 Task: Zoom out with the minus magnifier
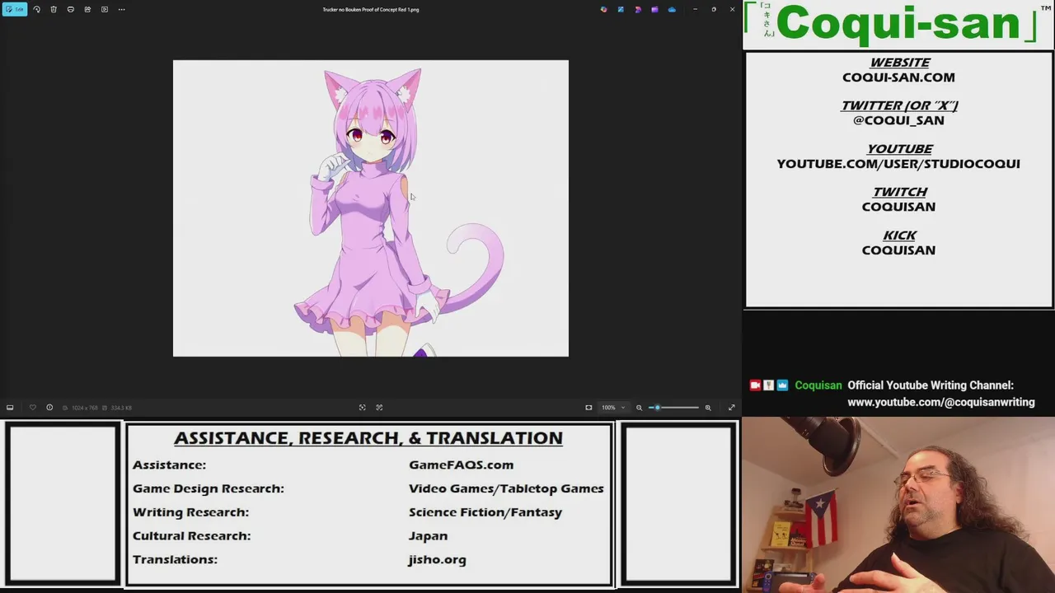click(x=639, y=408)
